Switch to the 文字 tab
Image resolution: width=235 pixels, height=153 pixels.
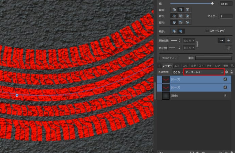tap(193, 65)
